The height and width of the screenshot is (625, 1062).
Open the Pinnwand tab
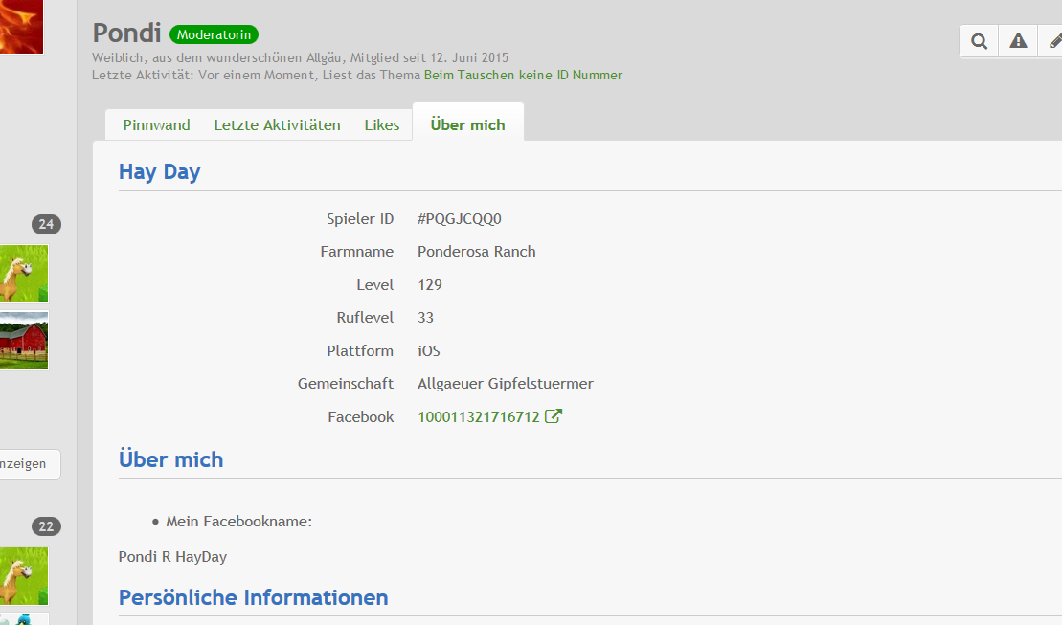pos(156,124)
